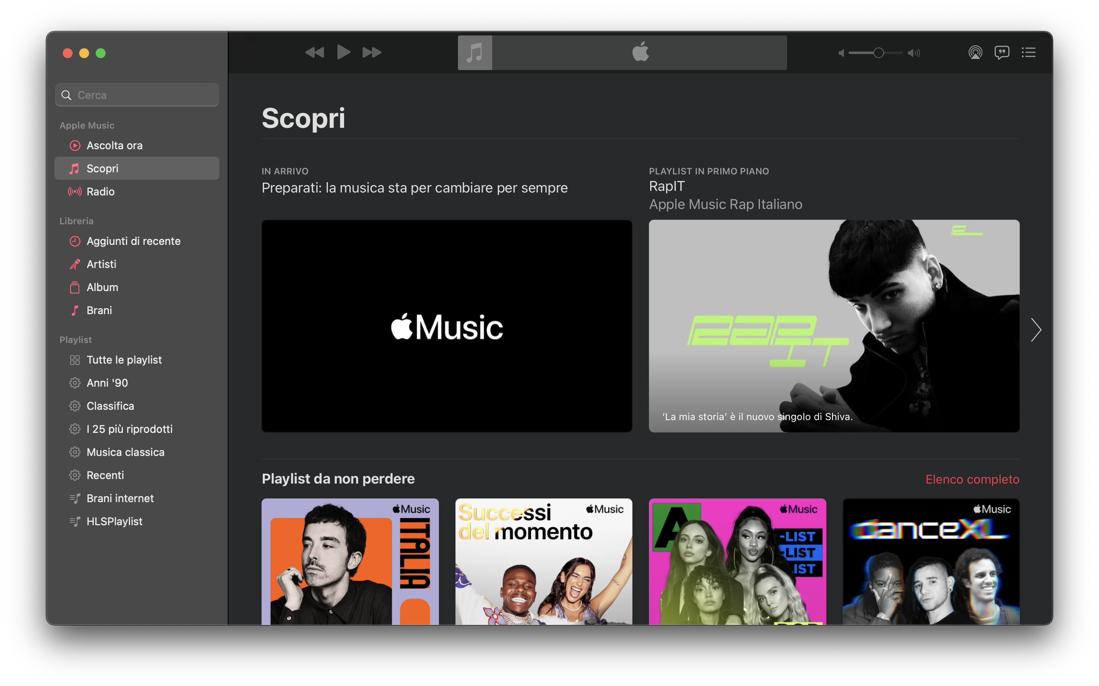Open Successi del momento playlist cover
The image size is (1099, 686).
point(544,561)
